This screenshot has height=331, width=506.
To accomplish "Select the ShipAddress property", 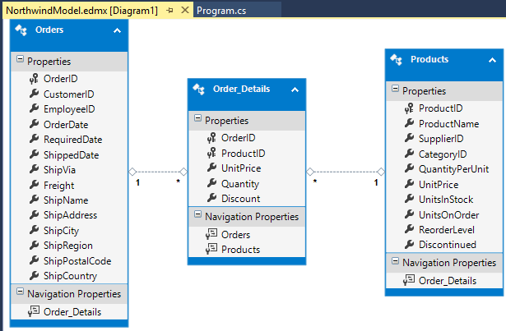I will pos(69,215).
